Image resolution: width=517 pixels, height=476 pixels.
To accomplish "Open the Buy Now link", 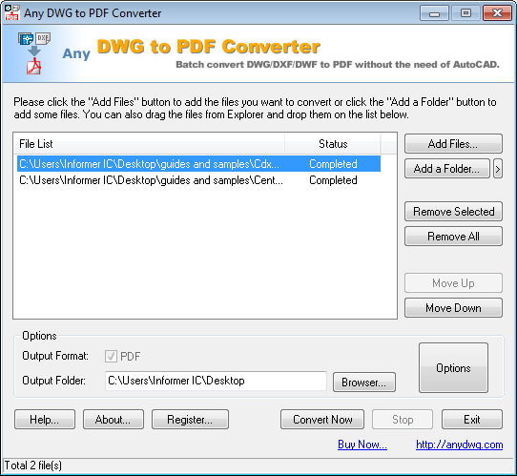I will pyautogui.click(x=362, y=445).
